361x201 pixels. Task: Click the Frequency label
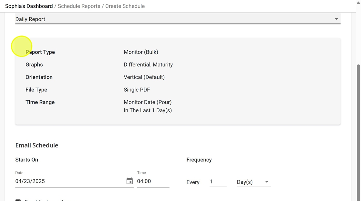pyautogui.click(x=199, y=160)
